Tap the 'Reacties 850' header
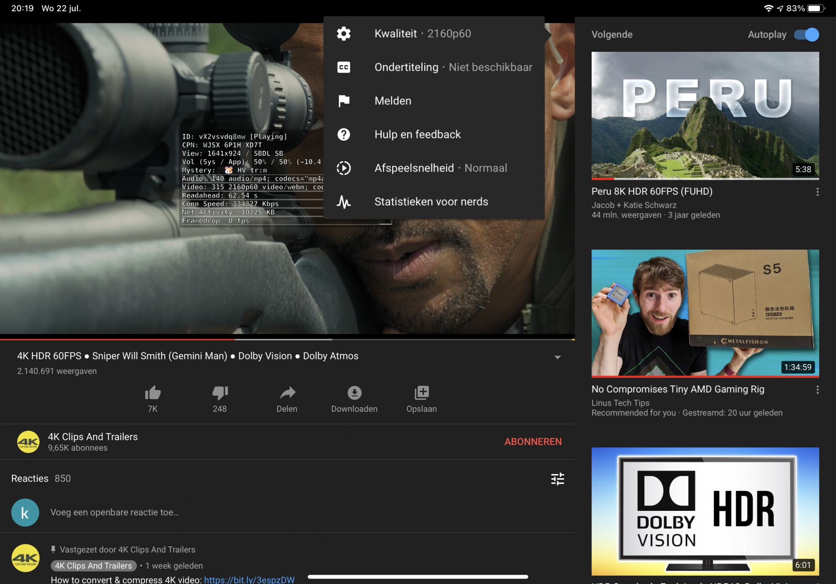This screenshot has height=584, width=836. coord(41,479)
